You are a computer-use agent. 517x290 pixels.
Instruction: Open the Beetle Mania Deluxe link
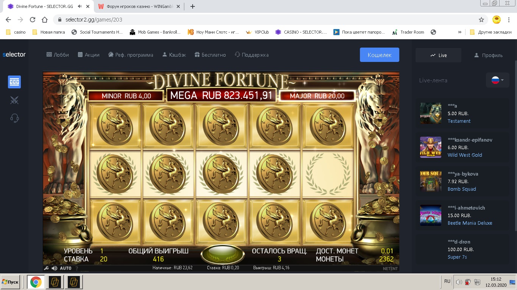click(470, 223)
